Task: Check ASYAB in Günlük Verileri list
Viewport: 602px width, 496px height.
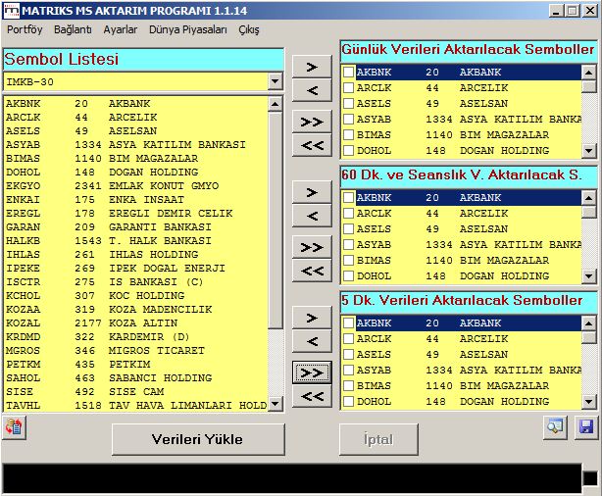Action: 348,119
